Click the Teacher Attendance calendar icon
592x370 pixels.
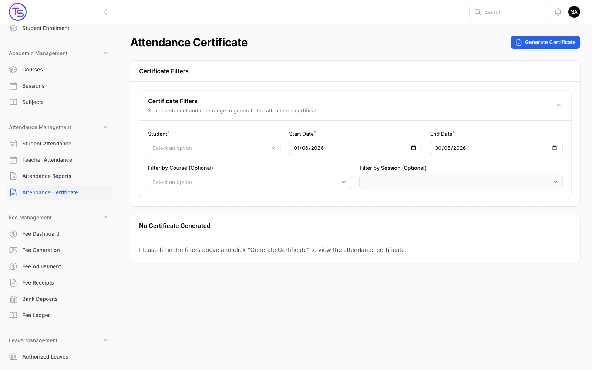tap(13, 160)
